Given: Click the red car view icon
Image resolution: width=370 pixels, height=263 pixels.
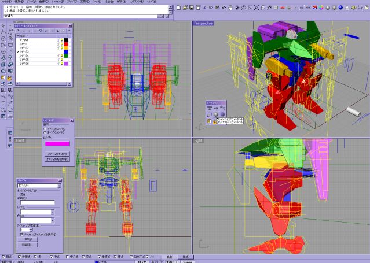Looking at the screenshot, I should pos(283,8).
